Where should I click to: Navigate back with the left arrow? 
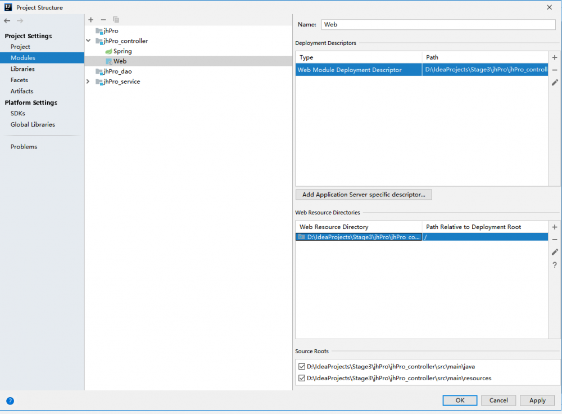click(x=7, y=21)
